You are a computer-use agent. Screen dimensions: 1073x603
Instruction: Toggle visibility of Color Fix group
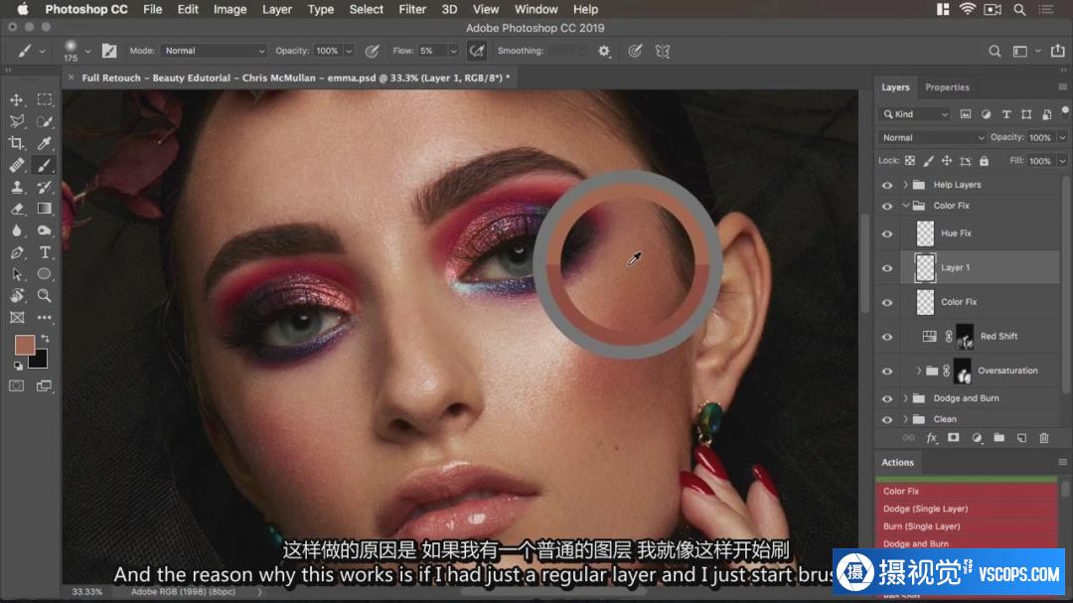coord(887,206)
